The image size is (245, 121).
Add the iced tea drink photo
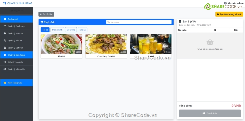151,44
